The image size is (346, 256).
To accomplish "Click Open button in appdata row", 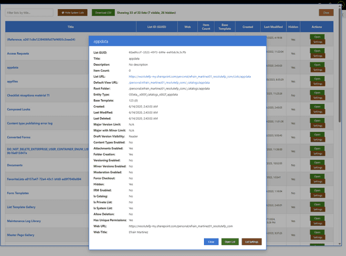I will click(317, 65).
